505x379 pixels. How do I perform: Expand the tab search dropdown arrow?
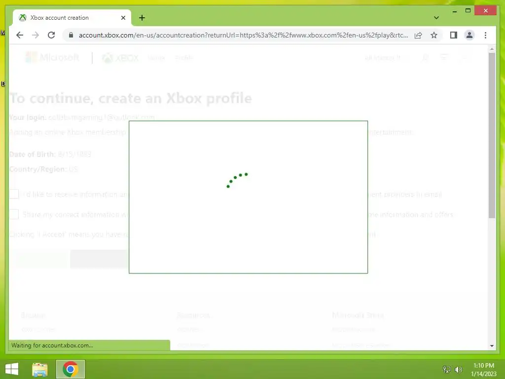pyautogui.click(x=436, y=18)
